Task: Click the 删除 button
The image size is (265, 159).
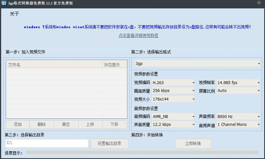Action: 42,125
